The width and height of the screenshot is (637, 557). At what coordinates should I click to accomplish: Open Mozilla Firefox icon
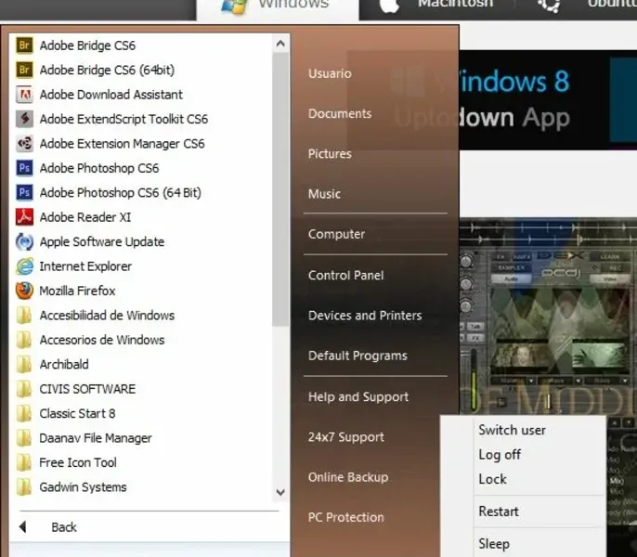24,291
